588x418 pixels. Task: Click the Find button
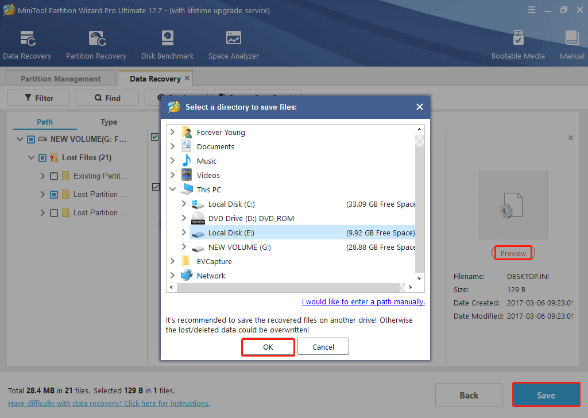[x=107, y=98]
